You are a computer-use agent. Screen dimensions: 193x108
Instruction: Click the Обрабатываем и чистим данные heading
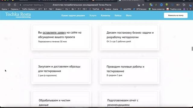[54, 103]
